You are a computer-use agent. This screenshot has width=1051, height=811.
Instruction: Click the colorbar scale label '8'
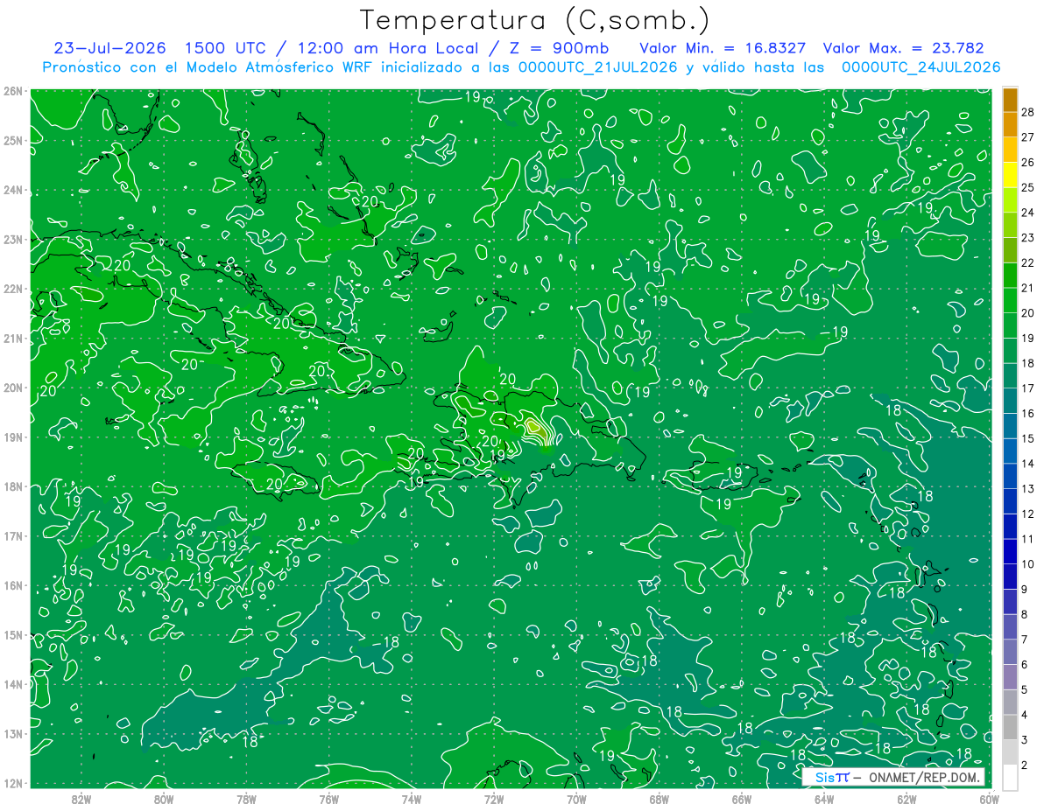point(1025,614)
